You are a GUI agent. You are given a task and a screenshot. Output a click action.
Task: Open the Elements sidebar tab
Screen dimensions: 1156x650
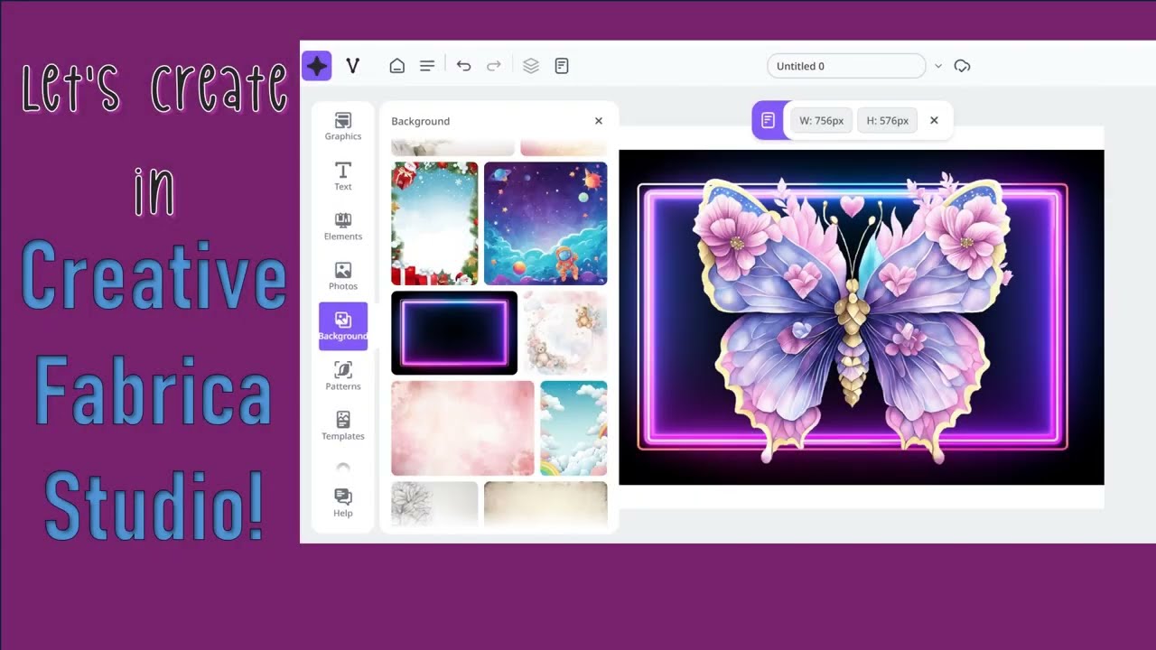click(x=343, y=227)
